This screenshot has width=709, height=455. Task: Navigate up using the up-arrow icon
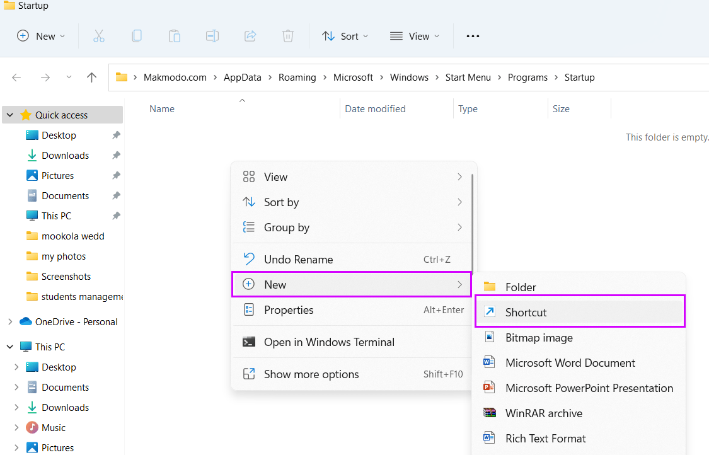[91, 77]
